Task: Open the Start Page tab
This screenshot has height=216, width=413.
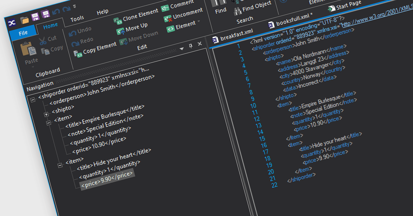Action: (x=345, y=6)
